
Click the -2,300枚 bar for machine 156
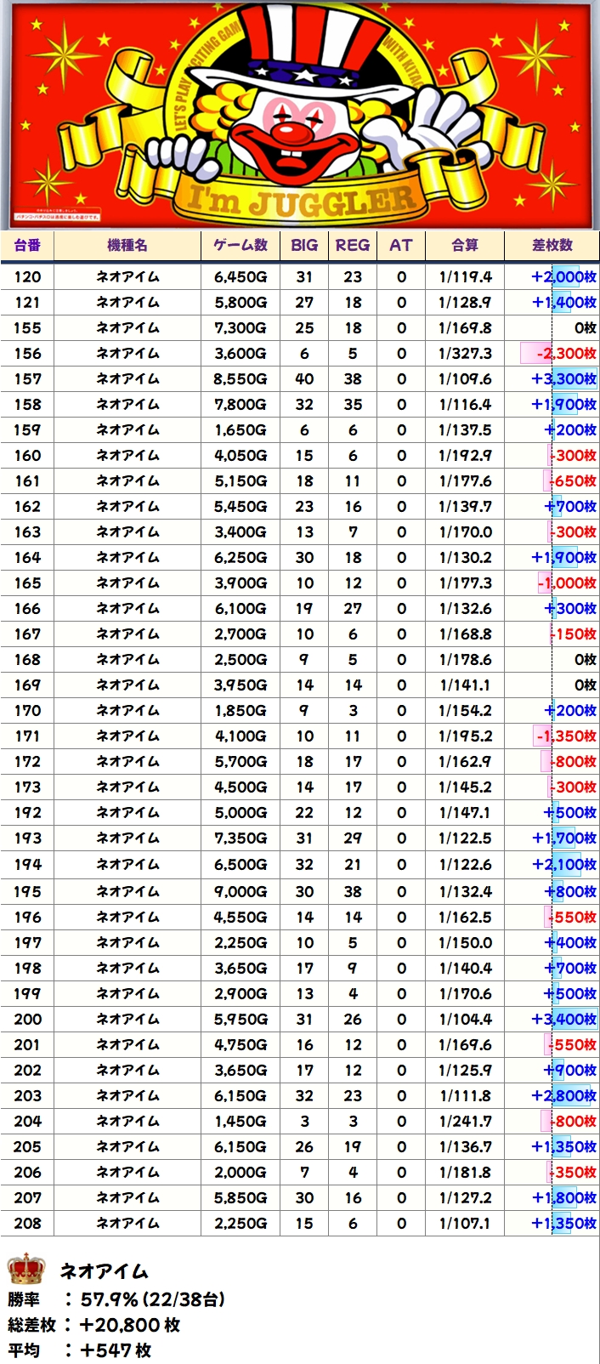(558, 354)
